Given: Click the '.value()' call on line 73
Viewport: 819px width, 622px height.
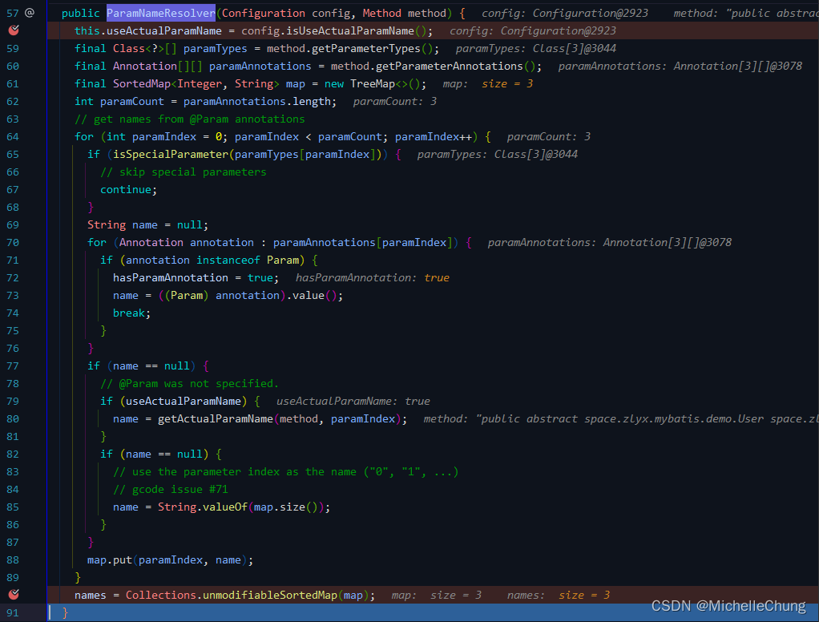Looking at the screenshot, I should (314, 296).
